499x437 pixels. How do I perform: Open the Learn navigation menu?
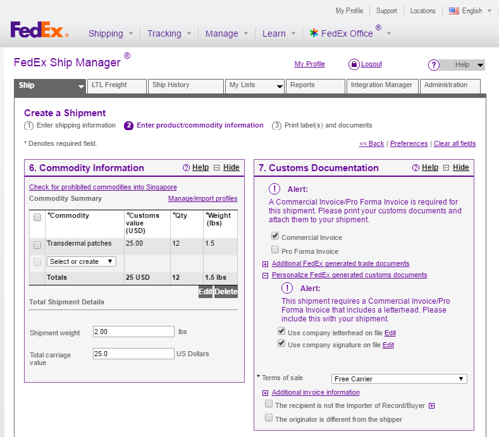(279, 33)
